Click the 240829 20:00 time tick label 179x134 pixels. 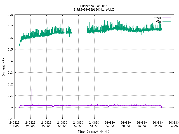click(30, 125)
